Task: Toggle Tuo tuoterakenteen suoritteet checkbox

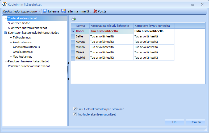Action: click(x=75, y=115)
